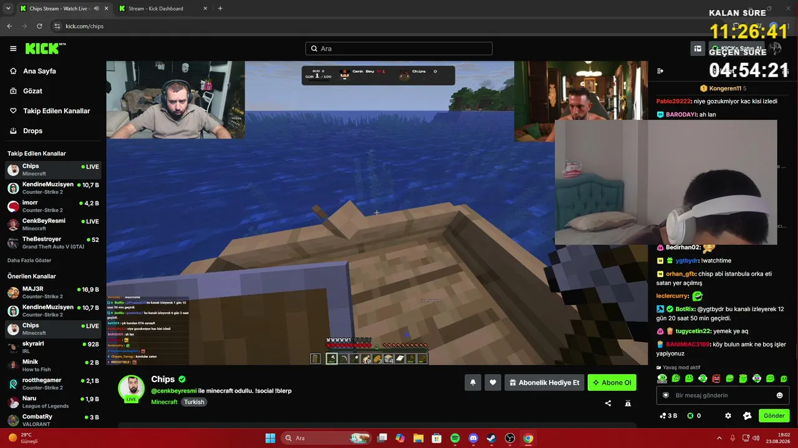Screen dimensions: 798x448
Task: Open chat settings gear
Action: (x=728, y=416)
